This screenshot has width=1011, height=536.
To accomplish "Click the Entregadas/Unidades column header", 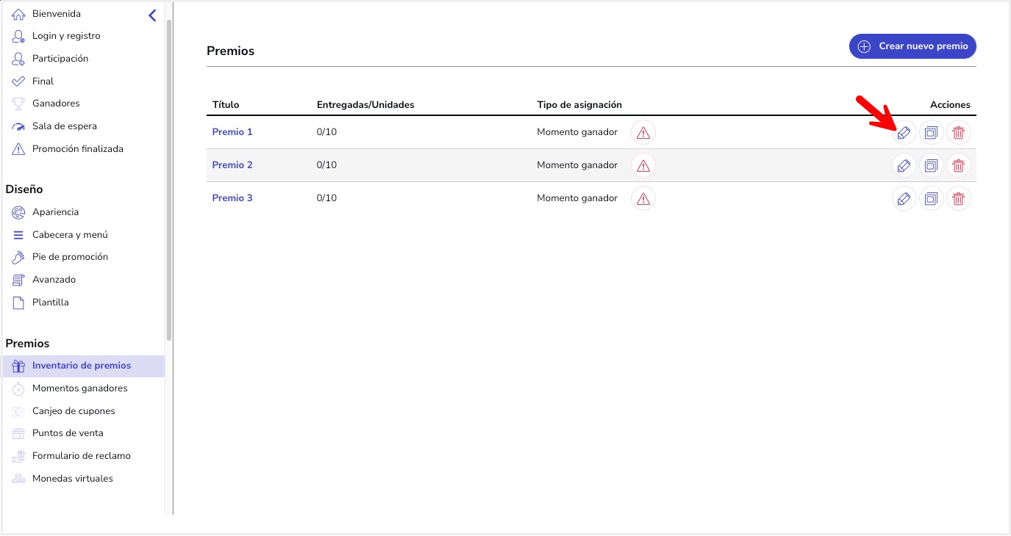I will pyautogui.click(x=365, y=105).
